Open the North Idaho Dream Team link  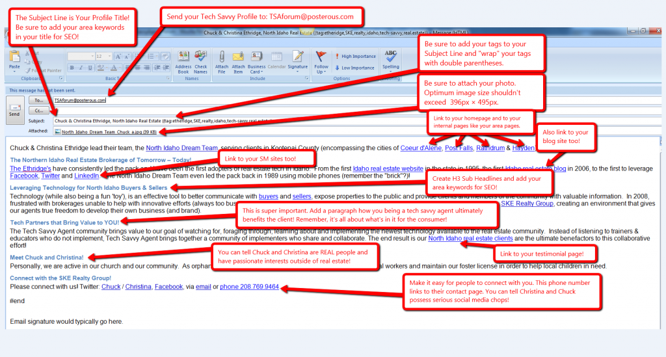pyautogui.click(x=182, y=148)
